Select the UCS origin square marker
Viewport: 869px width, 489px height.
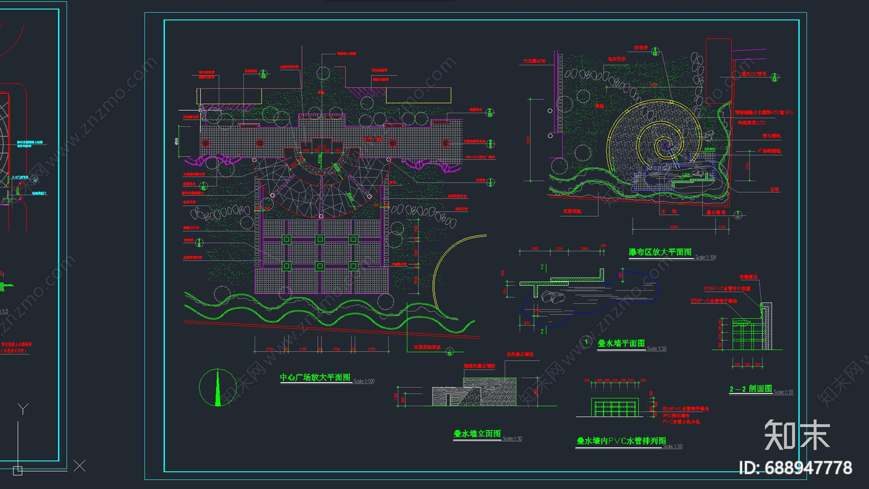pos(17,471)
